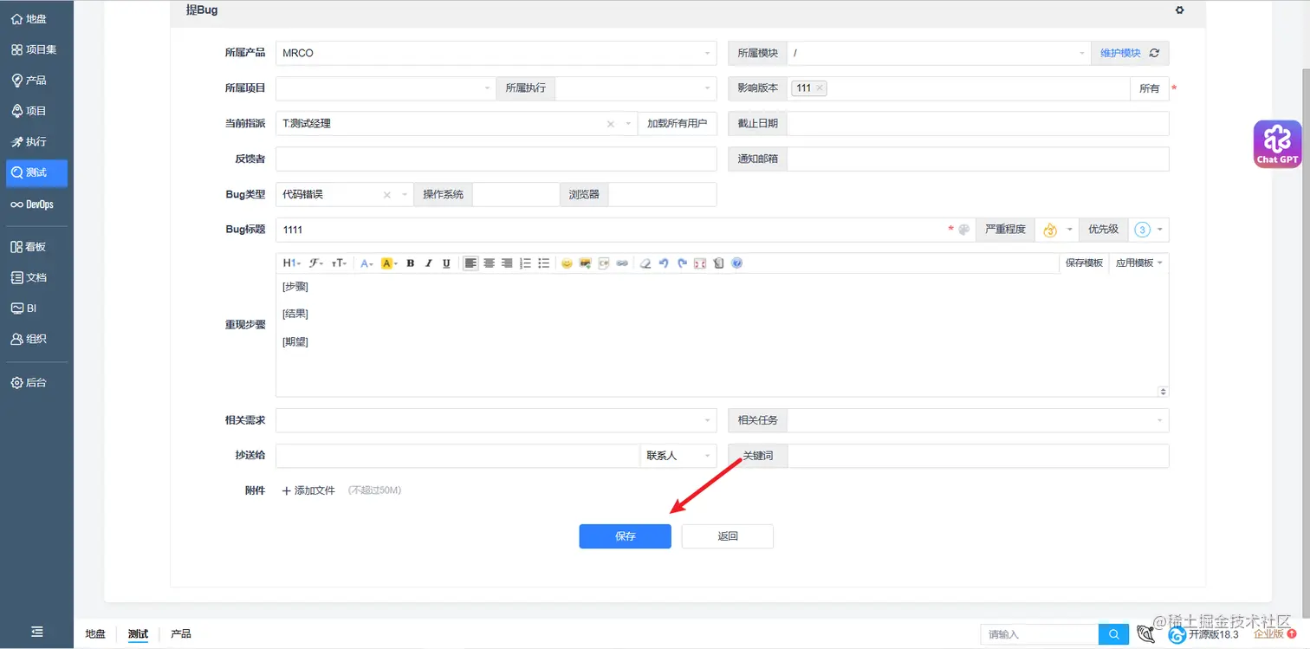Click 保存模板 to save the template
The width and height of the screenshot is (1310, 649).
point(1084,263)
